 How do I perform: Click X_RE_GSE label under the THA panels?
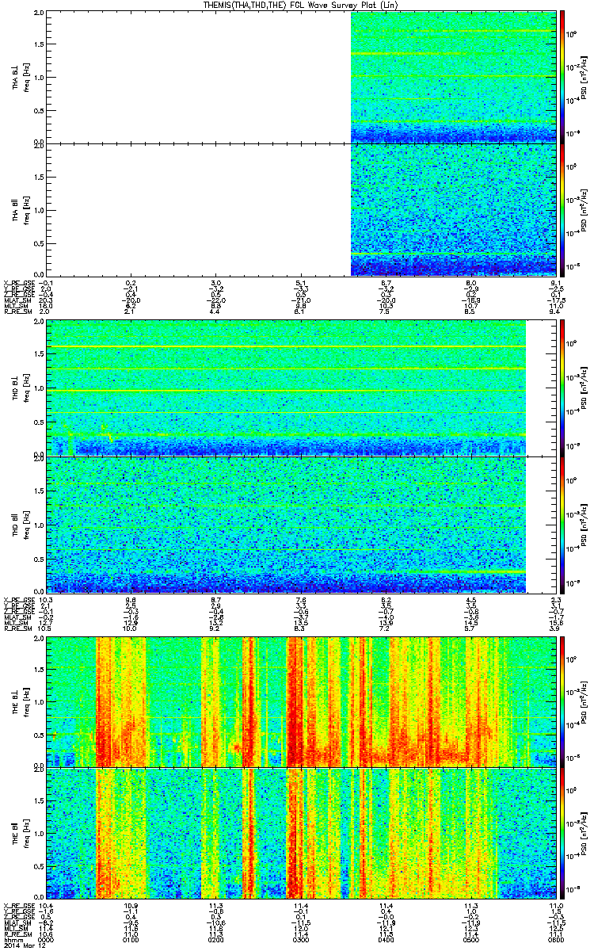point(18,283)
